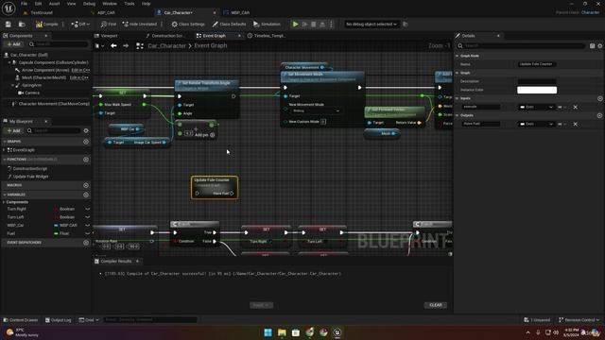Image resolution: width=605 pixels, height=340 pixels.
Task: Add a new macro with plus icon
Action: [86, 185]
